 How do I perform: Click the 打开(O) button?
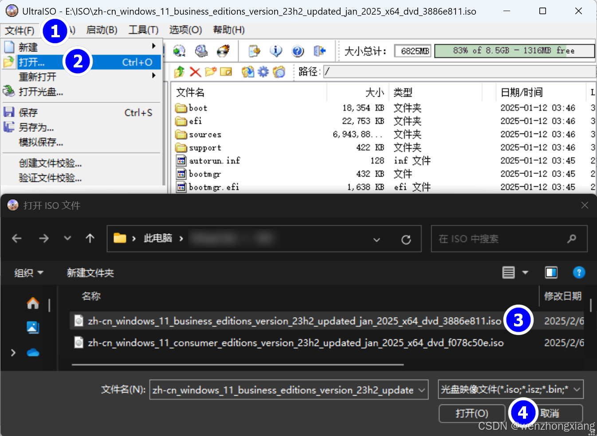(x=472, y=413)
